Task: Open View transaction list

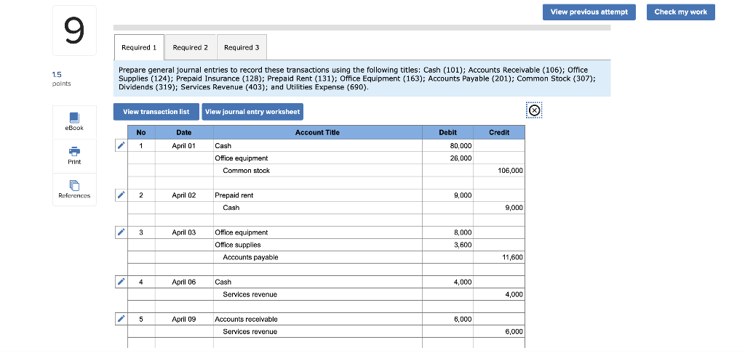Action: pos(156,112)
